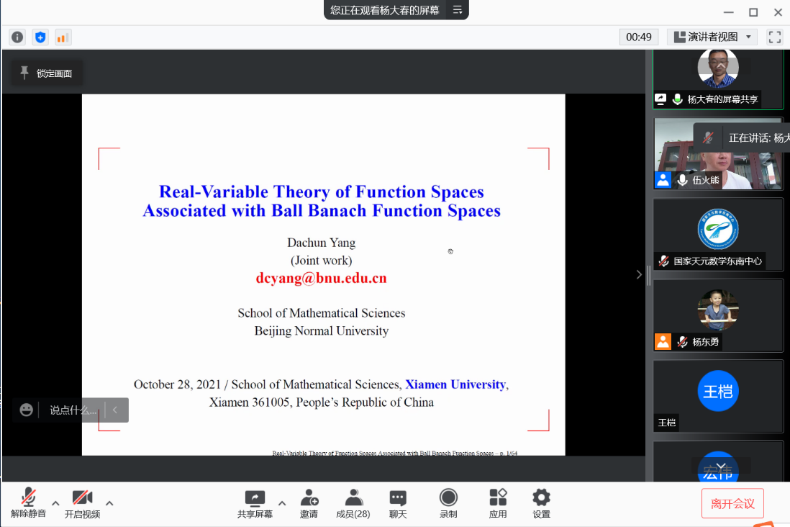Expand the Share Screen options arrow

pos(282,503)
